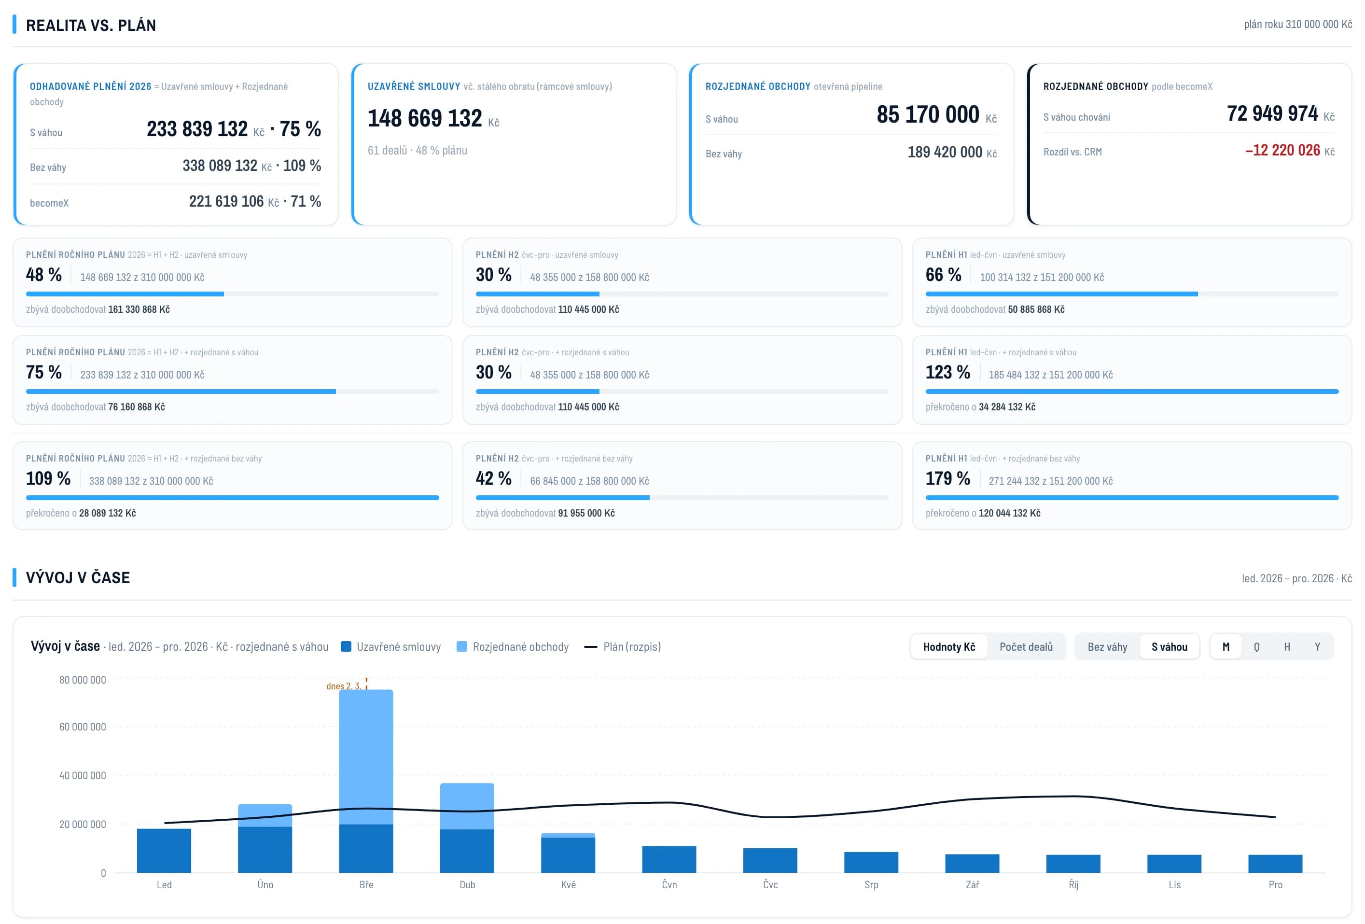
Task: Click the Pro bar in chart
Action: pos(1275,864)
